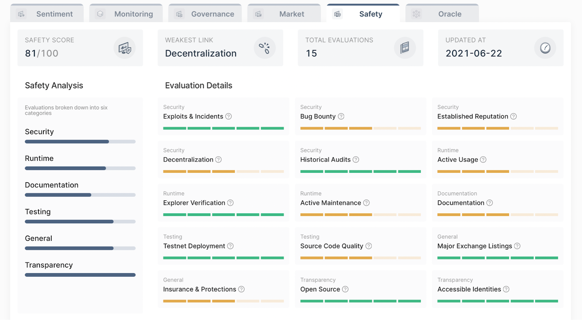This screenshot has width=582, height=320.
Task: Open the Governance tab
Action: click(x=205, y=14)
